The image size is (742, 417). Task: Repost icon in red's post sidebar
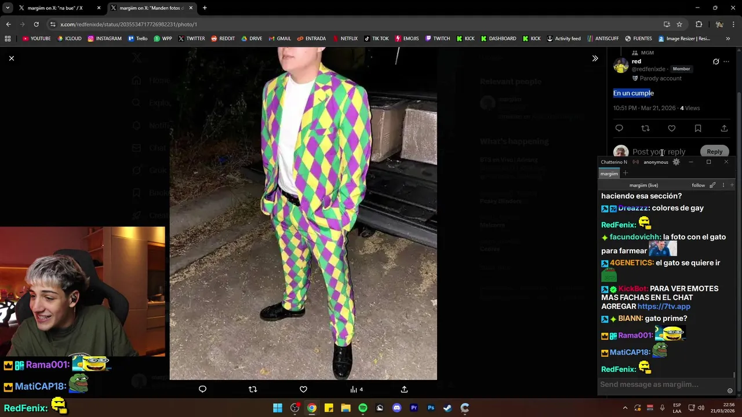click(645, 128)
